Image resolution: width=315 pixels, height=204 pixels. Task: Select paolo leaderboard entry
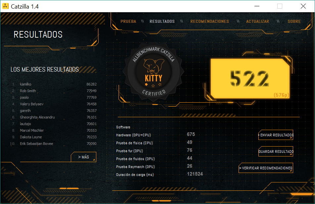click(x=24, y=97)
